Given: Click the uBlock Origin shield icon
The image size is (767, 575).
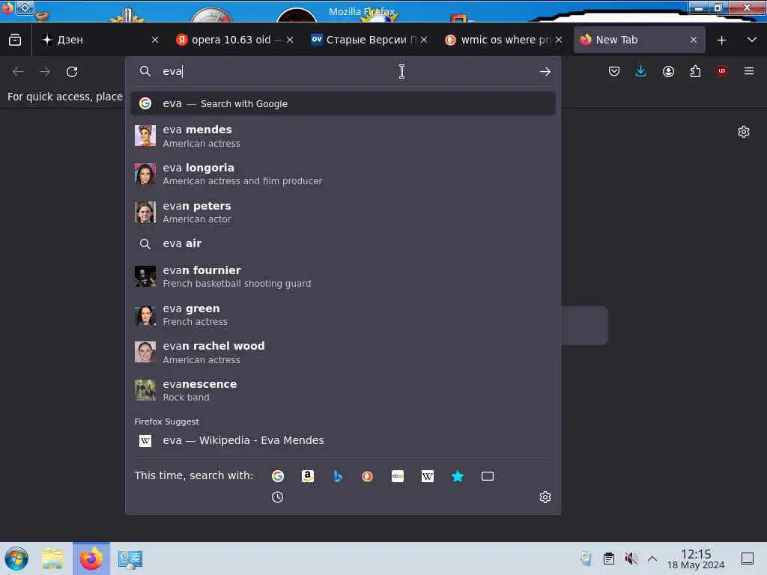Looking at the screenshot, I should [722, 71].
